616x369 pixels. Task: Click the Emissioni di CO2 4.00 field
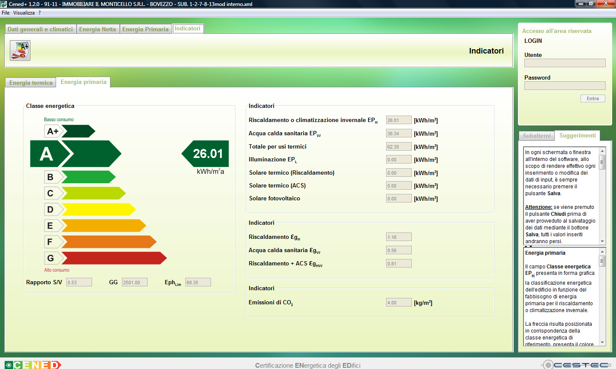pyautogui.click(x=399, y=303)
